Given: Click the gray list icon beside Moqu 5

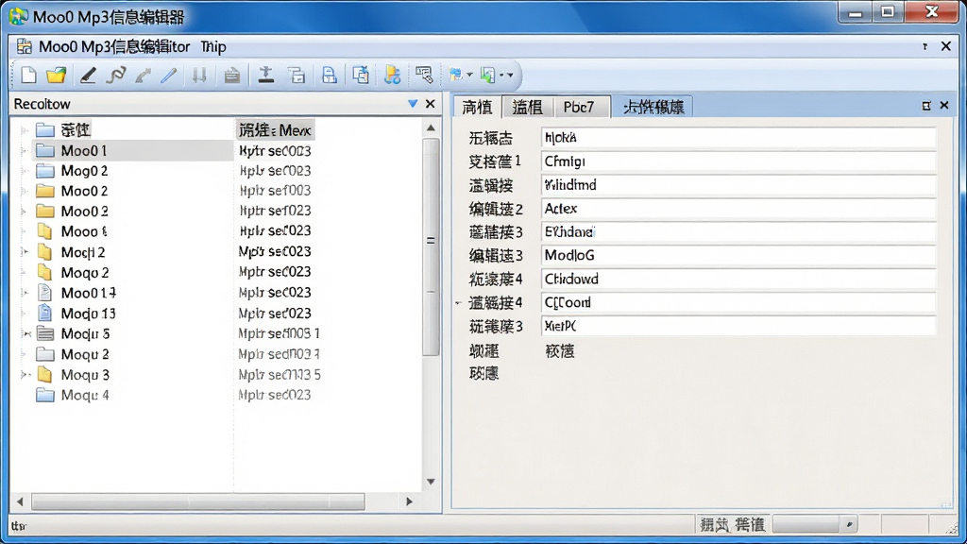Looking at the screenshot, I should 45,333.
